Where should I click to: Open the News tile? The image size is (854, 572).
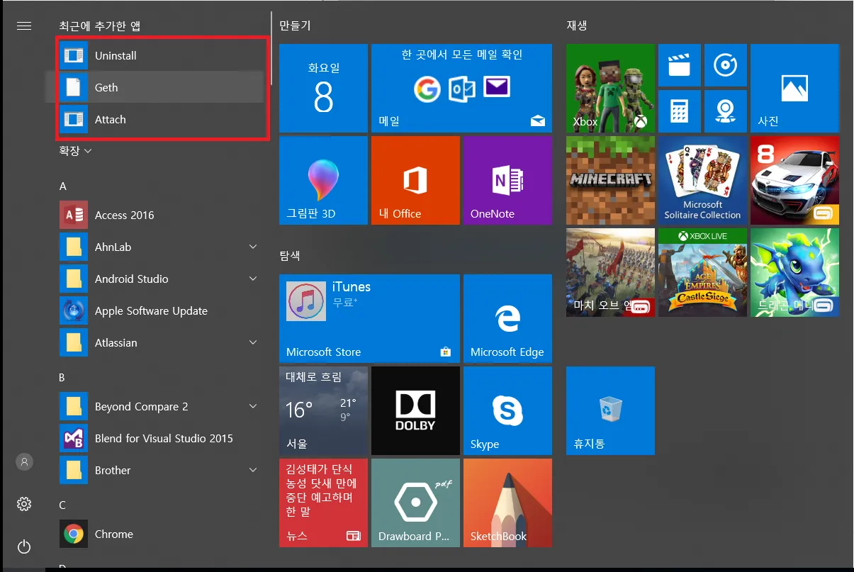323,503
